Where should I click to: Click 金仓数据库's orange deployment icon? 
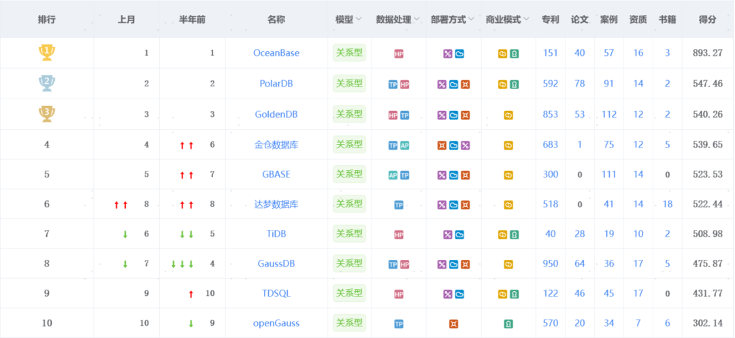pyautogui.click(x=442, y=146)
